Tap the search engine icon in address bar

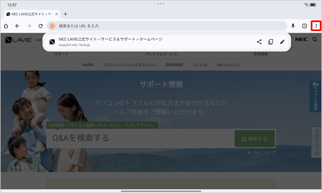[x=52, y=26]
